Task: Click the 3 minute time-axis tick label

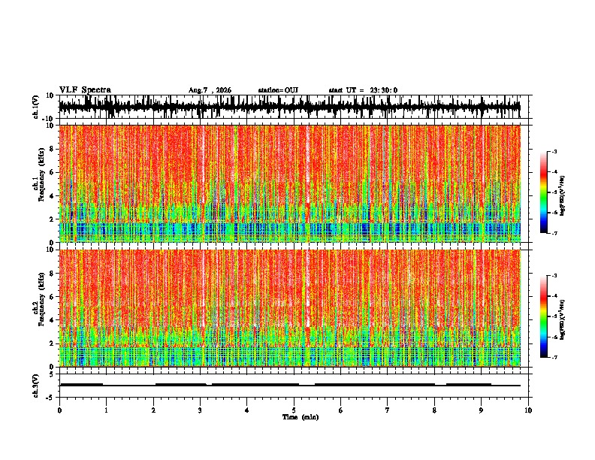Action: pyautogui.click(x=200, y=410)
